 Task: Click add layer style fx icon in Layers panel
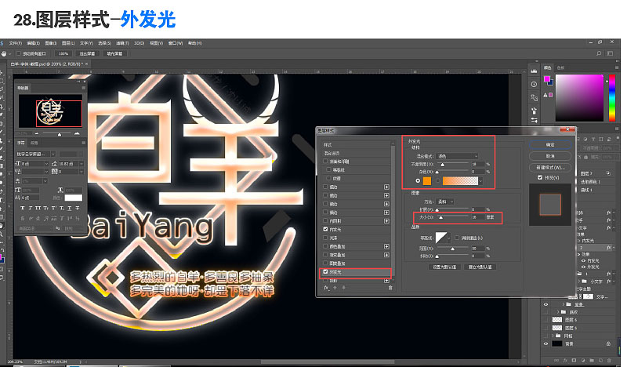coord(565,361)
